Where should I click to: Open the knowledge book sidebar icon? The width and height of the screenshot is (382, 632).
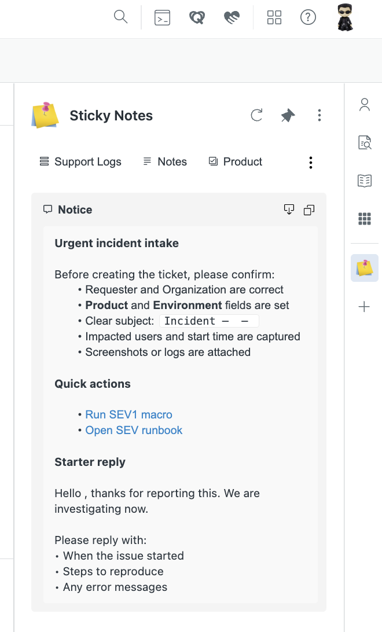pyautogui.click(x=364, y=181)
